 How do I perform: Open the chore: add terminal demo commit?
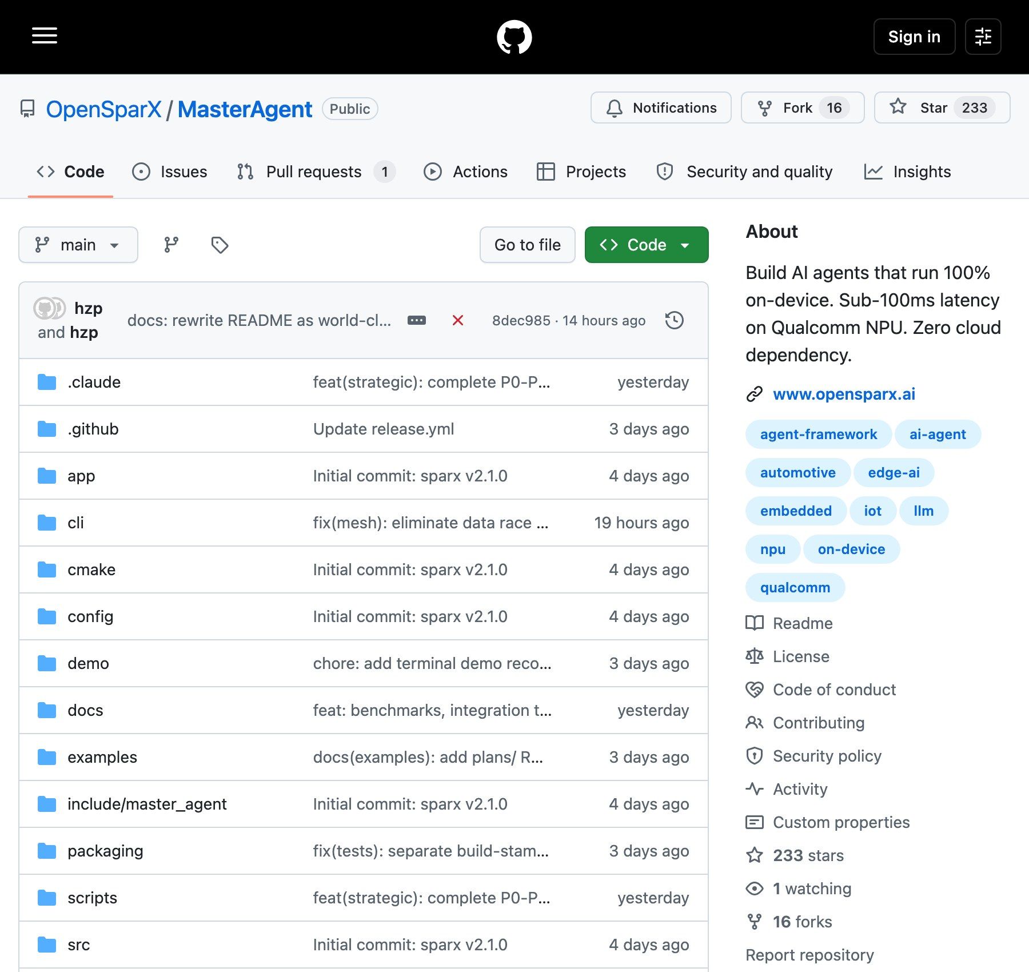click(432, 663)
